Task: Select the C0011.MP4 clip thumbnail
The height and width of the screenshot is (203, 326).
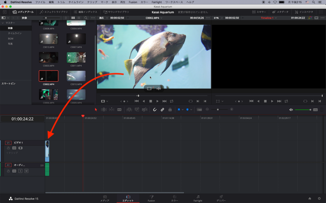Action: tap(76, 57)
